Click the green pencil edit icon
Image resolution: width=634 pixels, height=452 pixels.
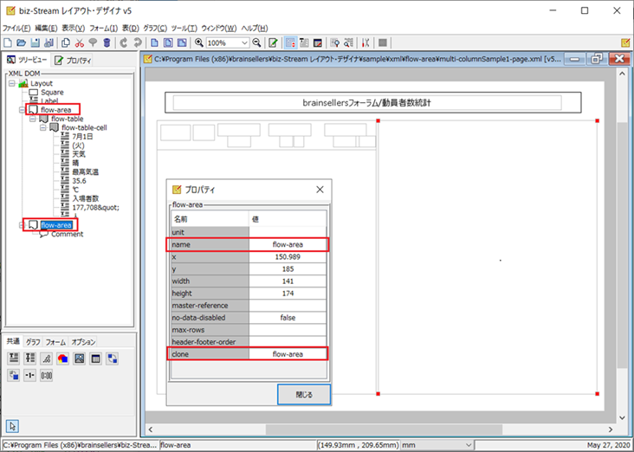pyautogui.click(x=274, y=42)
